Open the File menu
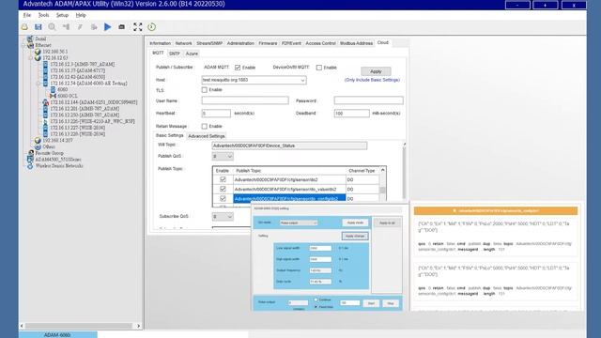Screen dimensions: 601x338 click(x=27, y=15)
